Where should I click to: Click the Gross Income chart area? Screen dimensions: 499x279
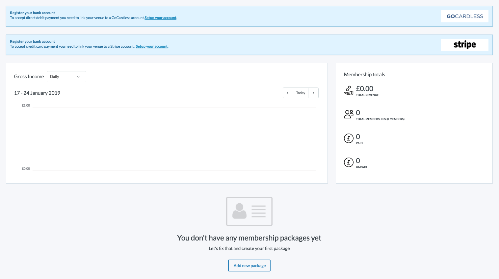click(x=174, y=138)
